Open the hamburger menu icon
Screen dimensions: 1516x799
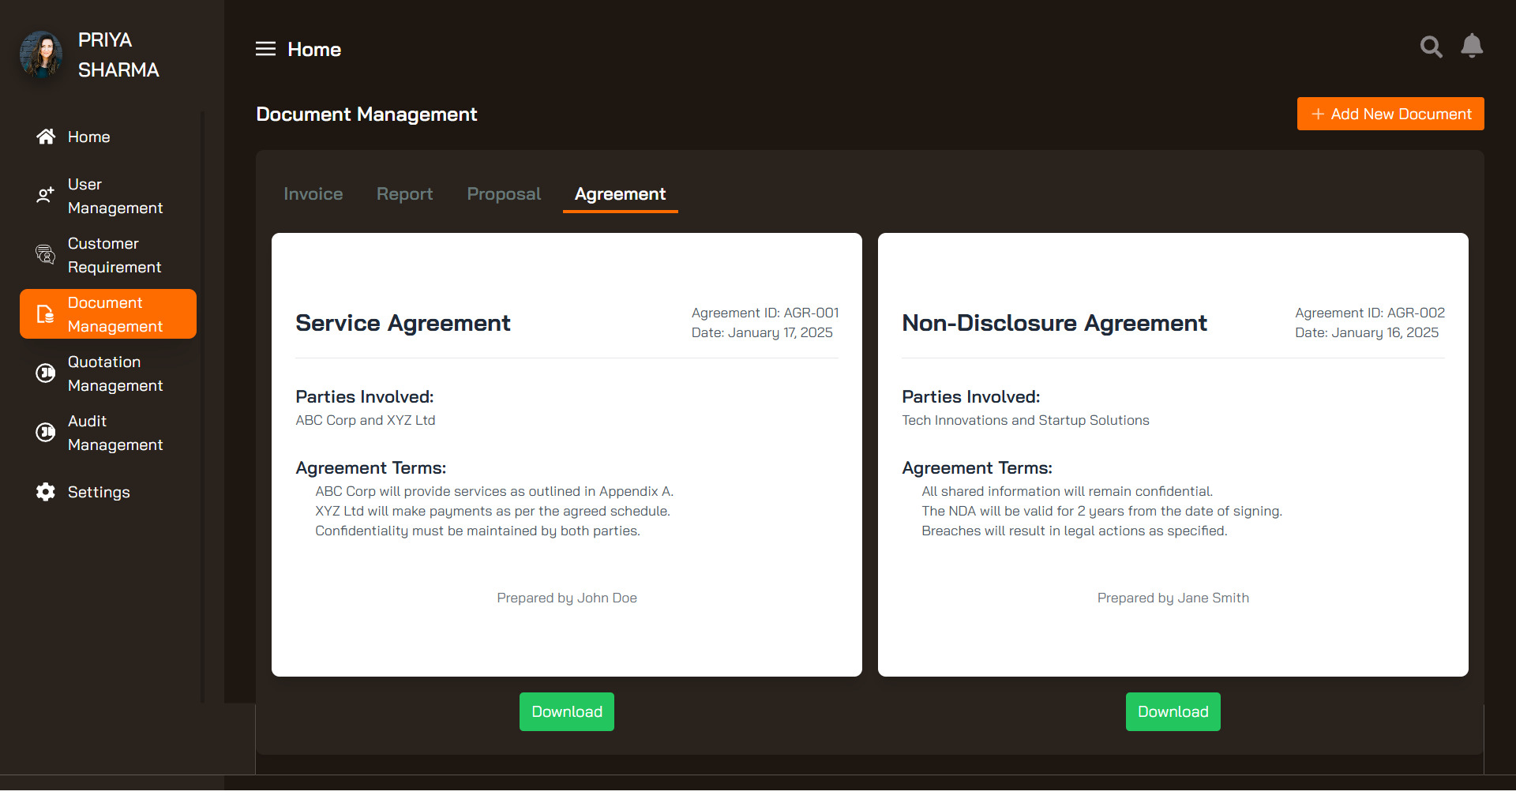pyautogui.click(x=265, y=49)
